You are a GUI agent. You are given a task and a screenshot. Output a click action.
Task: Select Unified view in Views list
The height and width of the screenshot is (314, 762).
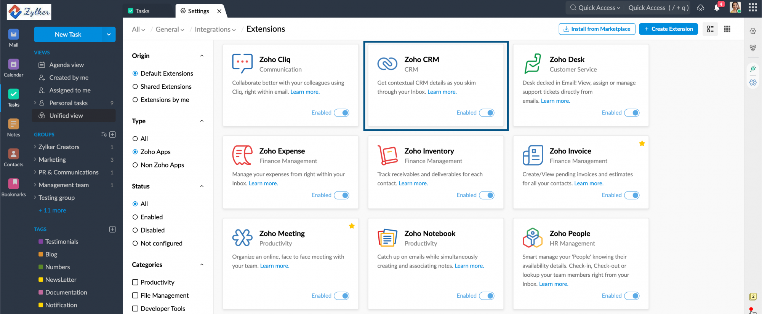66,116
